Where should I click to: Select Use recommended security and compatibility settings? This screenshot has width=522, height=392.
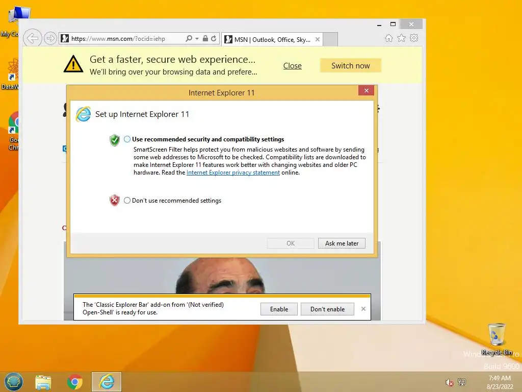127,139
